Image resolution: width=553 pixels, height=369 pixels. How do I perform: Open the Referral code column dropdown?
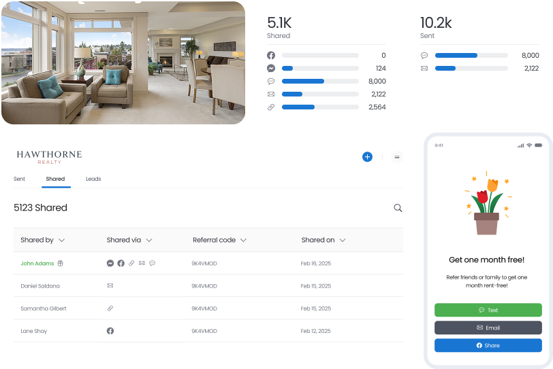click(x=243, y=240)
